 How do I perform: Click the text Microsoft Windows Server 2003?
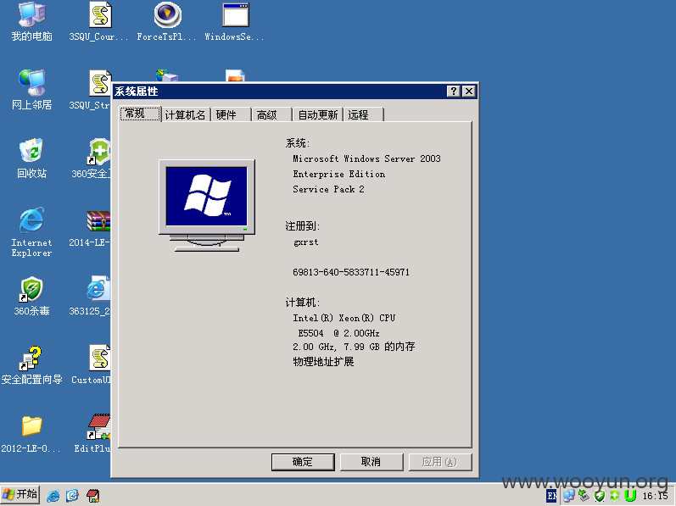(367, 158)
